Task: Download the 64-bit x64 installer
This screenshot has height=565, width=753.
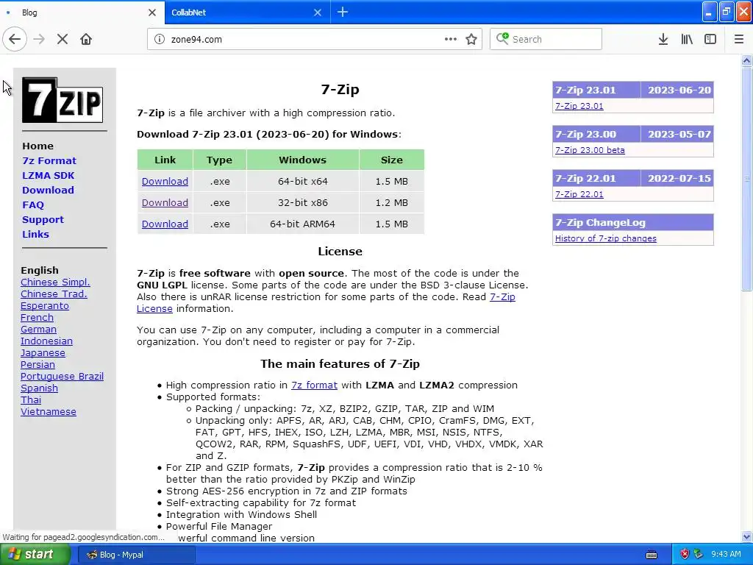Action: point(165,181)
